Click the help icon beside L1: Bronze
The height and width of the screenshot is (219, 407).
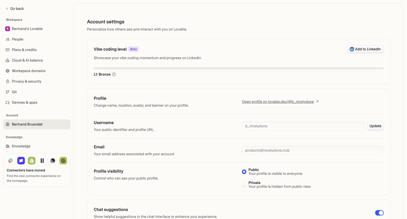coord(114,75)
